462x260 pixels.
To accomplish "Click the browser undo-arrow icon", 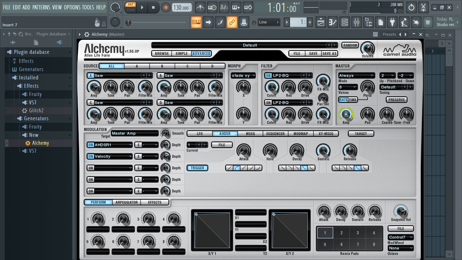I will [14, 34].
